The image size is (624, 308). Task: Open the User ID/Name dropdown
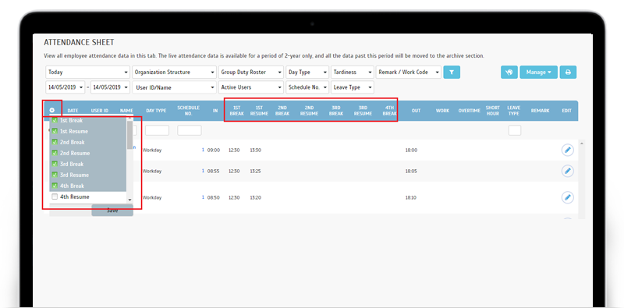[x=174, y=87]
